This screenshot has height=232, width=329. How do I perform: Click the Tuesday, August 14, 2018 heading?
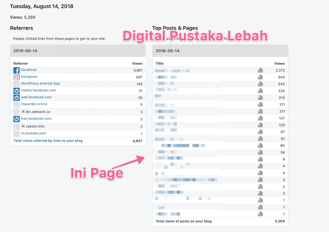pyautogui.click(x=42, y=6)
